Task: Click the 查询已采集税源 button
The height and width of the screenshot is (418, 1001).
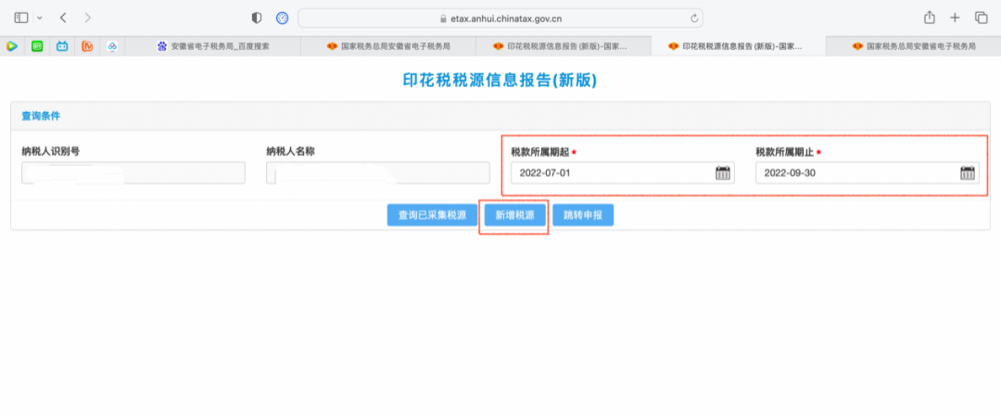Action: pos(432,216)
